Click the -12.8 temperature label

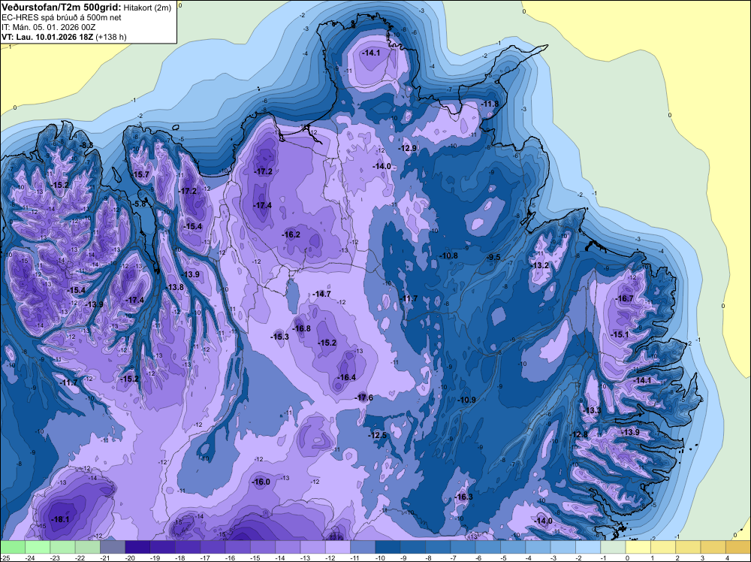(x=578, y=434)
